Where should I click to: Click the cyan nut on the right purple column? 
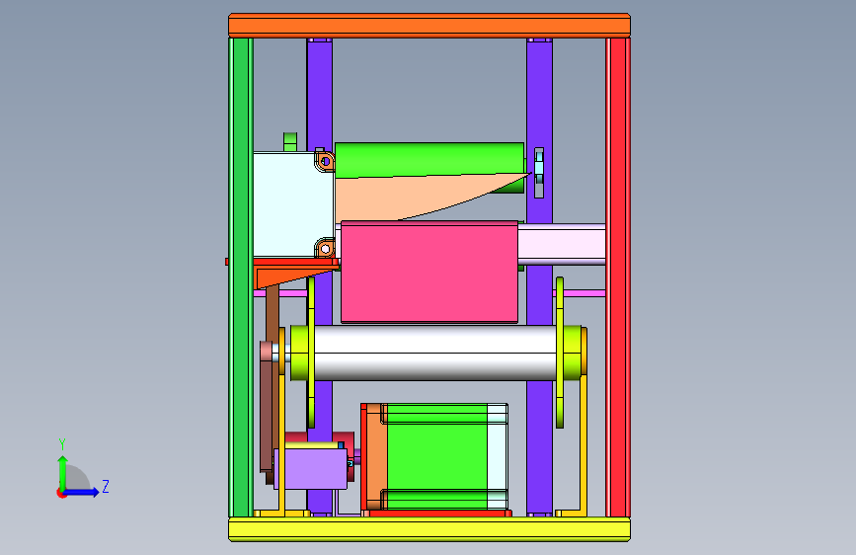[x=539, y=167]
